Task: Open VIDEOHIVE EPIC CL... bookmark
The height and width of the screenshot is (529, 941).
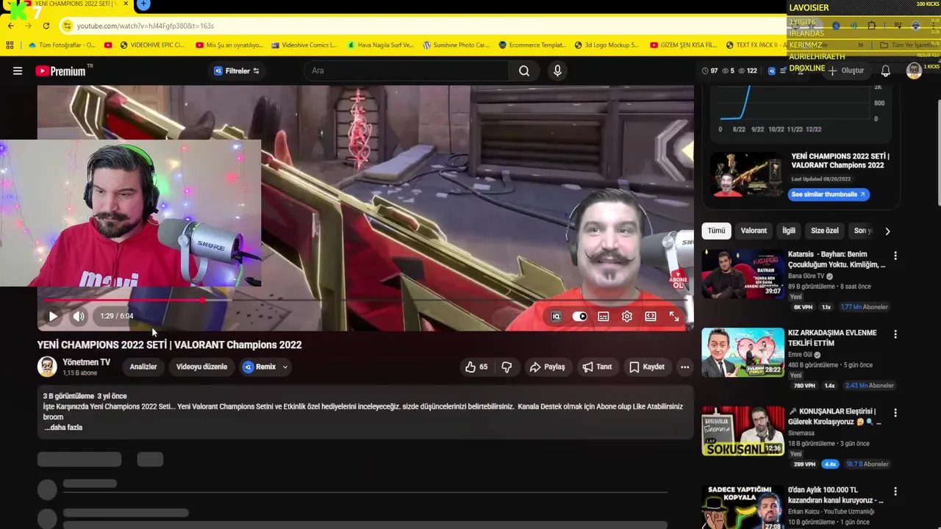Action: coord(151,45)
